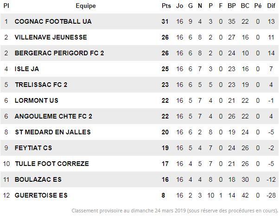Click the BC column header
The height and width of the screenshot is (218, 279).
click(x=245, y=6)
